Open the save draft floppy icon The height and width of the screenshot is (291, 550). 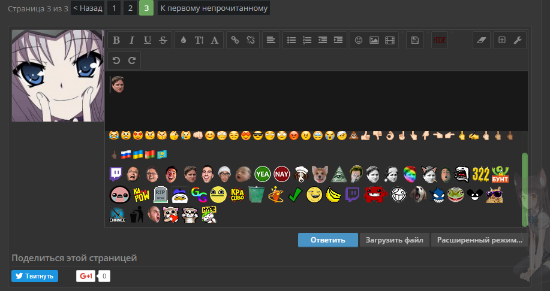415,40
